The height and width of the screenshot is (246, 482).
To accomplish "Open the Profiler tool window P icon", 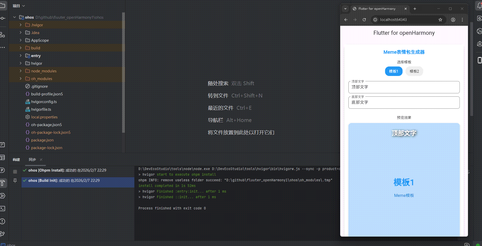I will click(x=3, y=170).
